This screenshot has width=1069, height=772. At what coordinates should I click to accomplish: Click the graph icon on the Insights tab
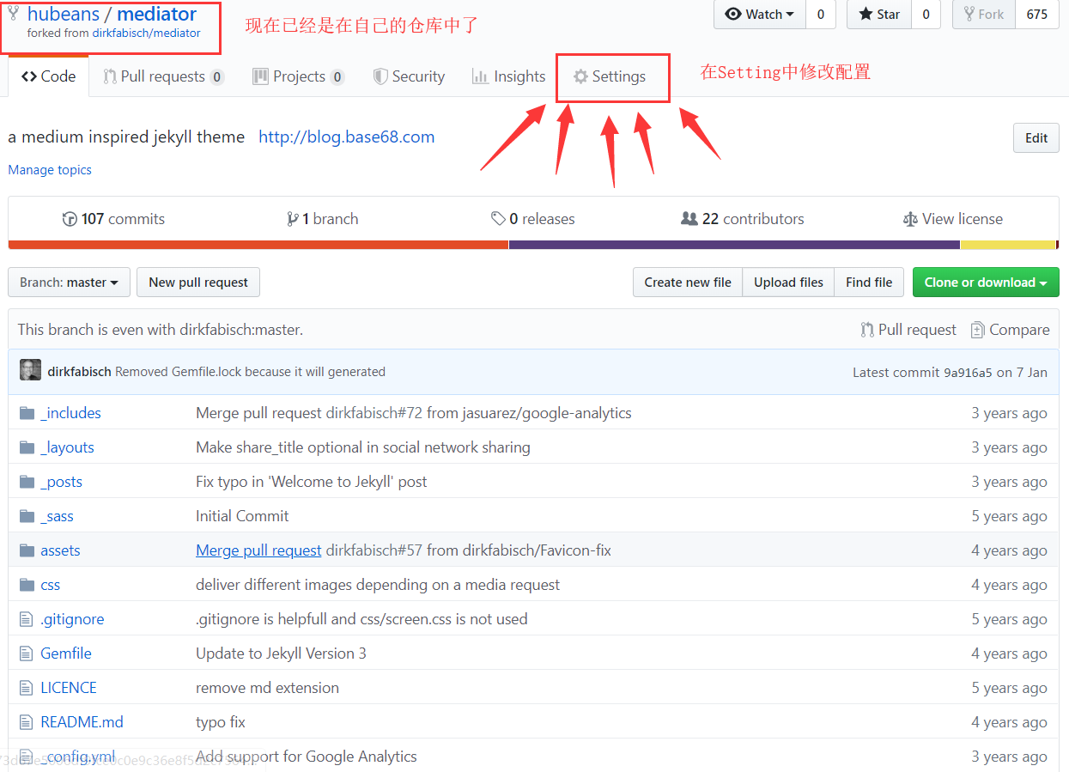480,76
